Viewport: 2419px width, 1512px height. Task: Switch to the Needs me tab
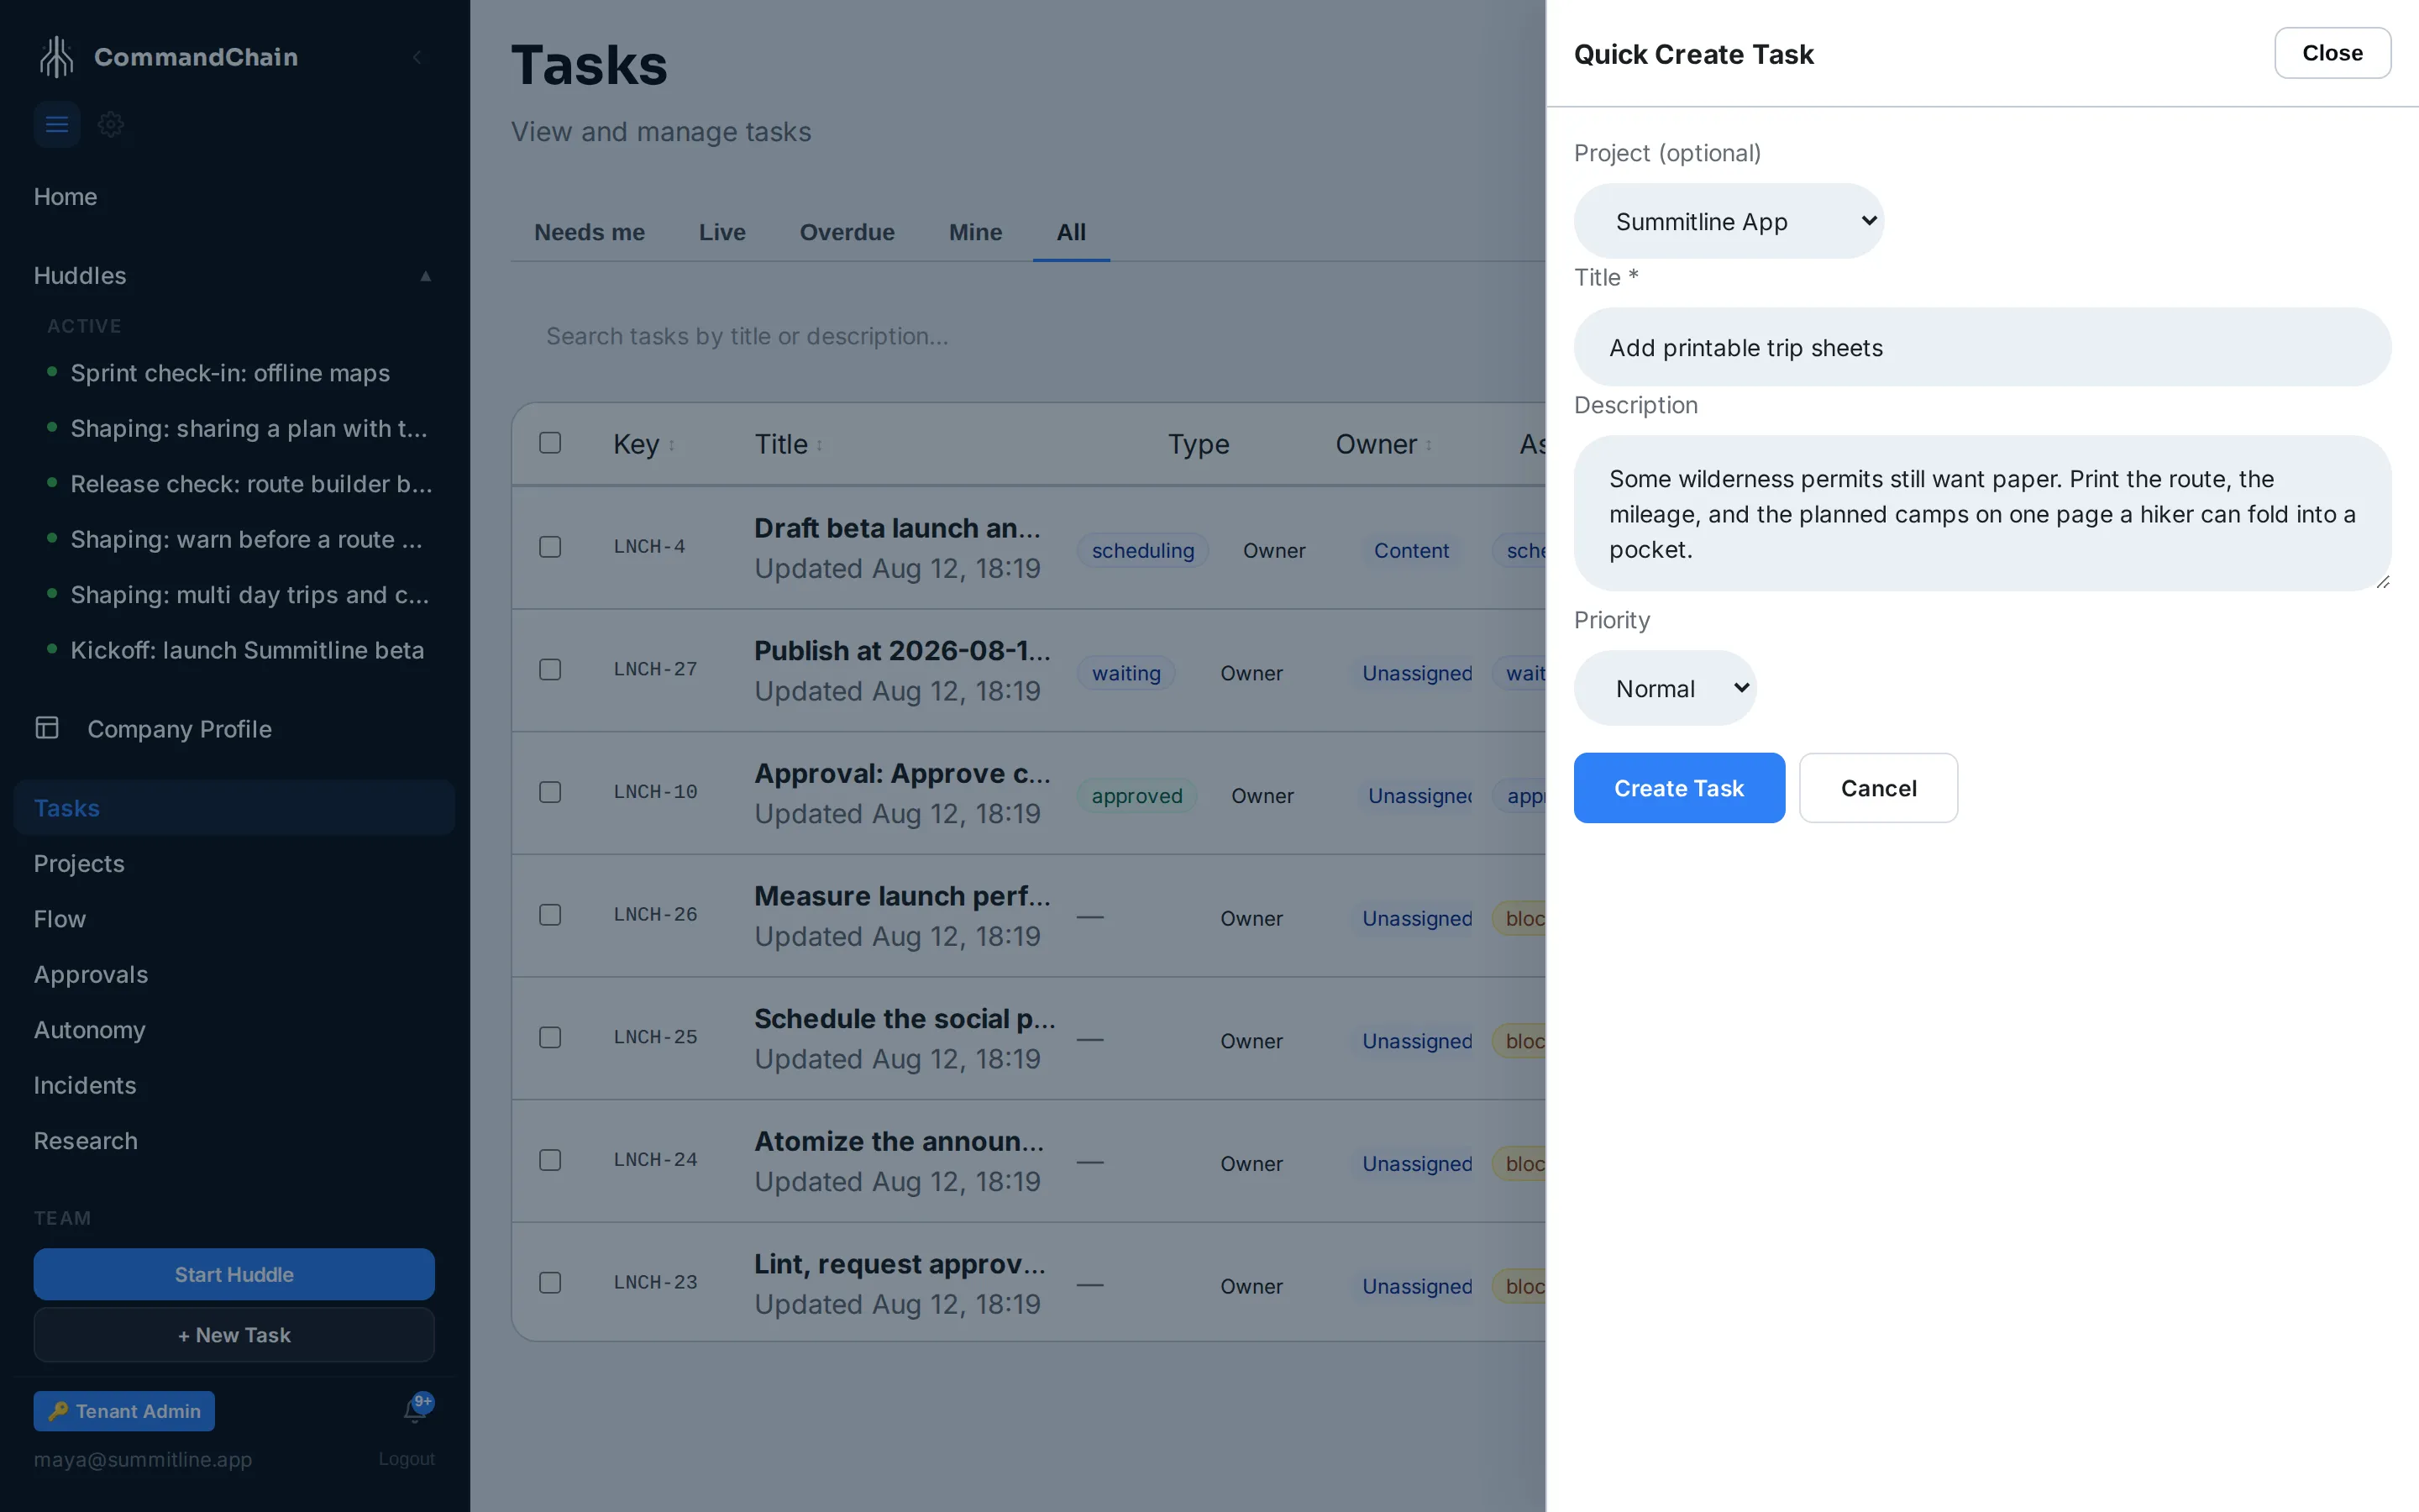(x=590, y=232)
